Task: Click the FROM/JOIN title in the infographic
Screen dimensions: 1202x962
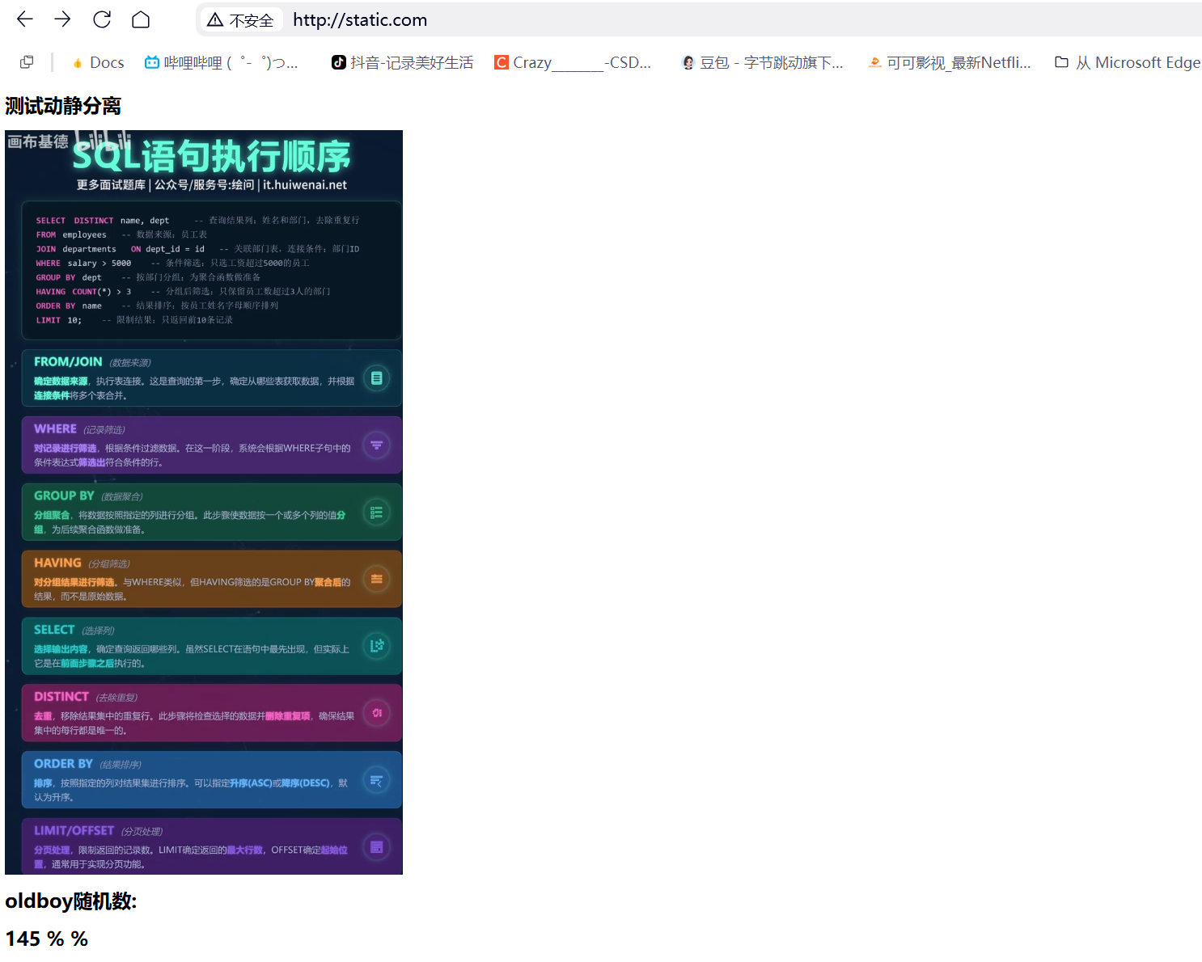Action: click(68, 362)
